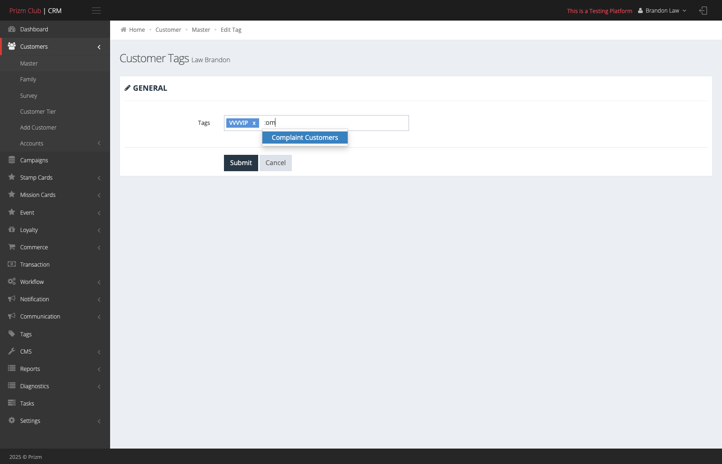This screenshot has height=464, width=722.
Task: Click the logout icon in top bar
Action: 703,10
